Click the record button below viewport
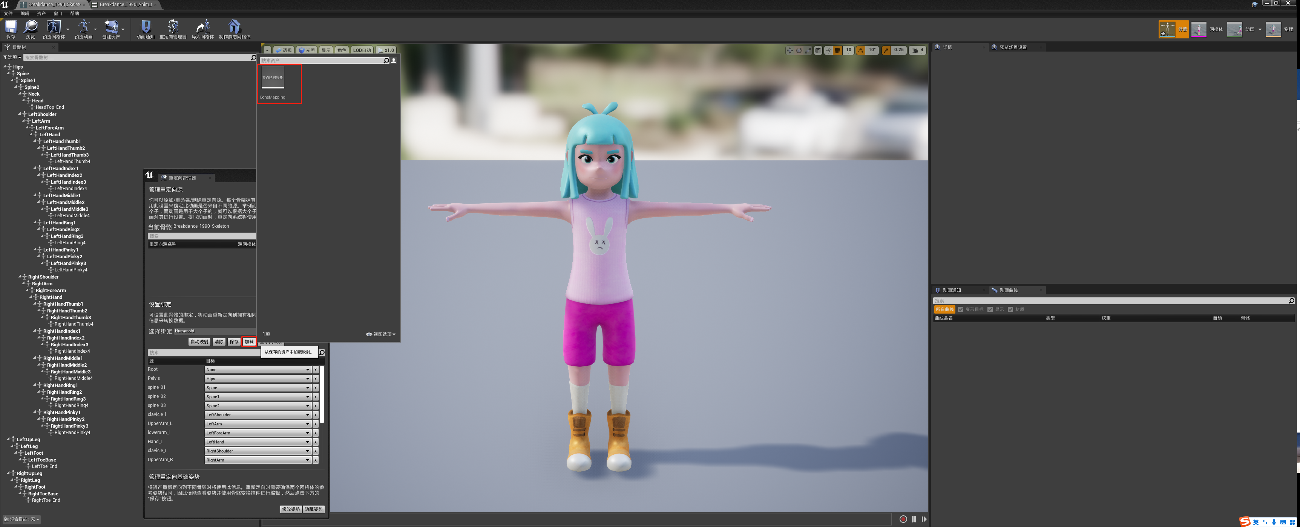 click(903, 519)
